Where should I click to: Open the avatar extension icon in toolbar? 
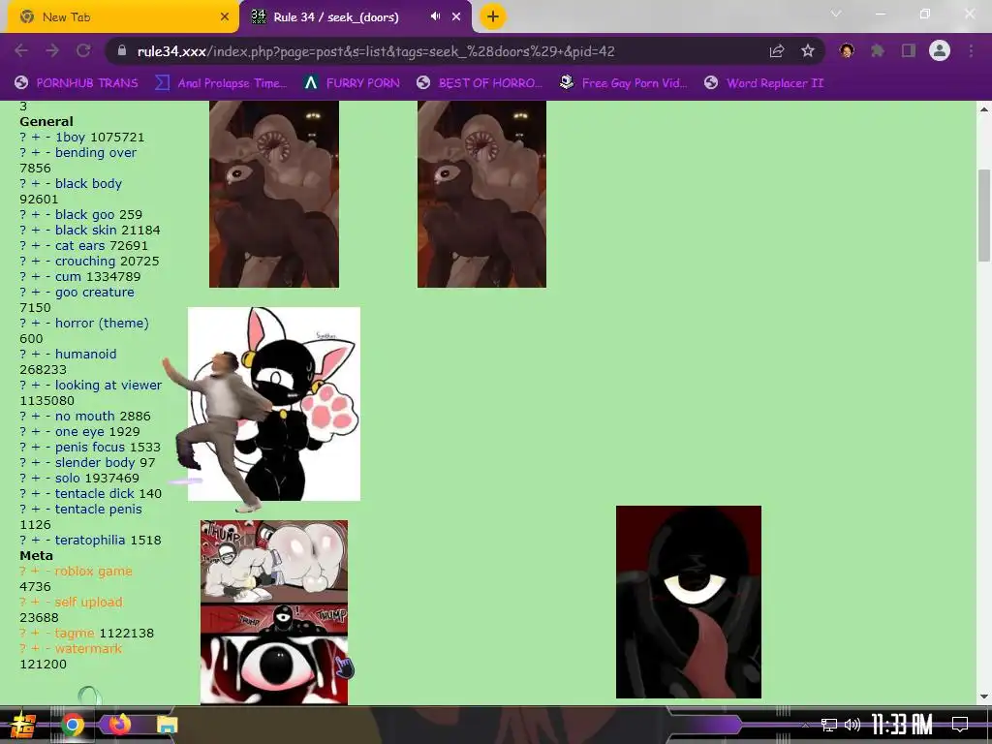(847, 50)
